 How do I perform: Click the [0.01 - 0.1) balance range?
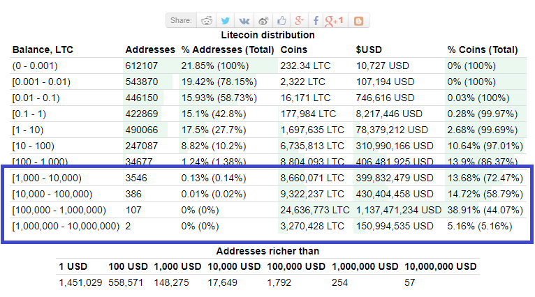36,98
